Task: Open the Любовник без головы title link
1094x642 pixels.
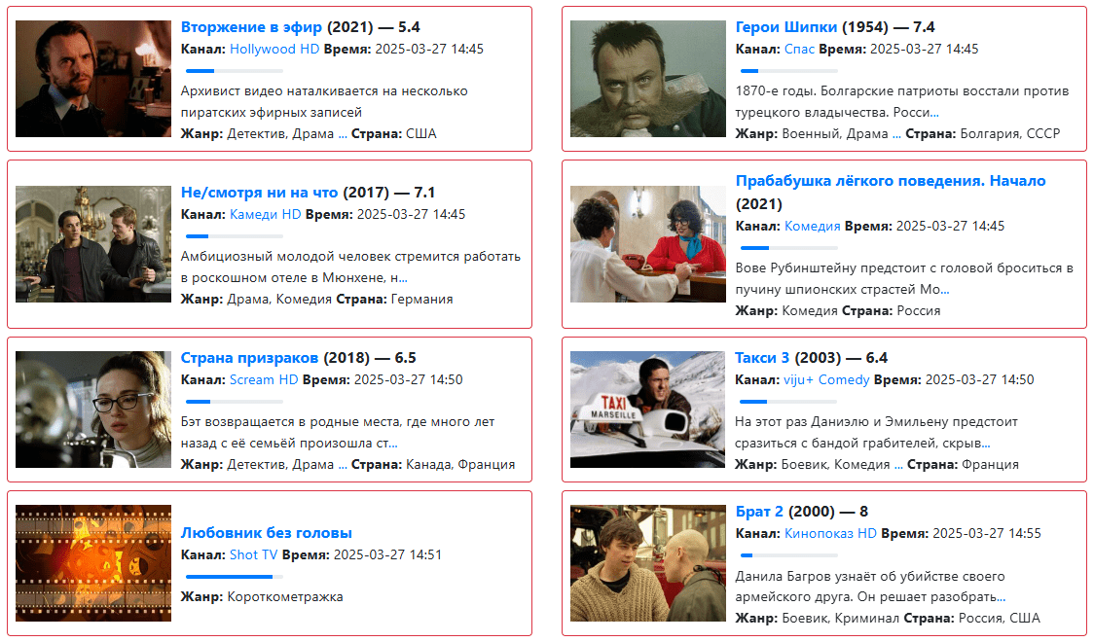Action: coord(266,532)
